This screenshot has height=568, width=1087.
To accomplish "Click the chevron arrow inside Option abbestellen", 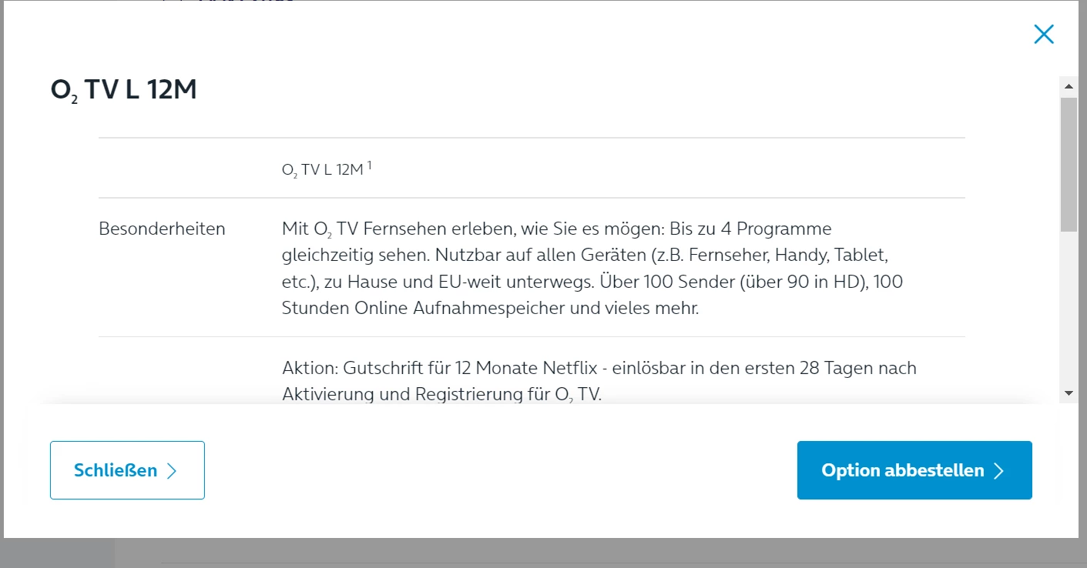I will [999, 471].
